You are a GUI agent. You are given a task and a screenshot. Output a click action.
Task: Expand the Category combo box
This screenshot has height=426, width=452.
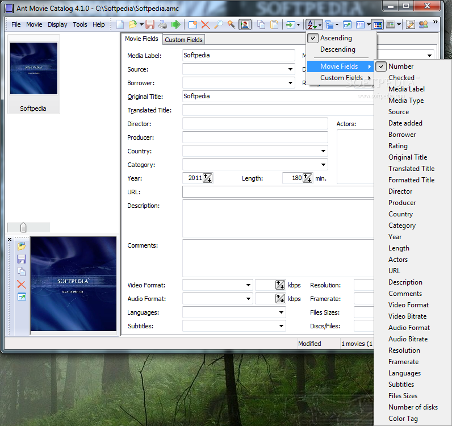[323, 165]
